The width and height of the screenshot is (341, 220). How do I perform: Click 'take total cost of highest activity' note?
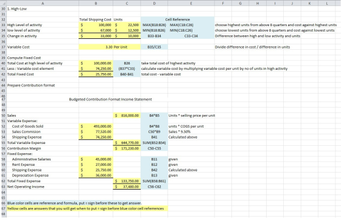point(168,63)
